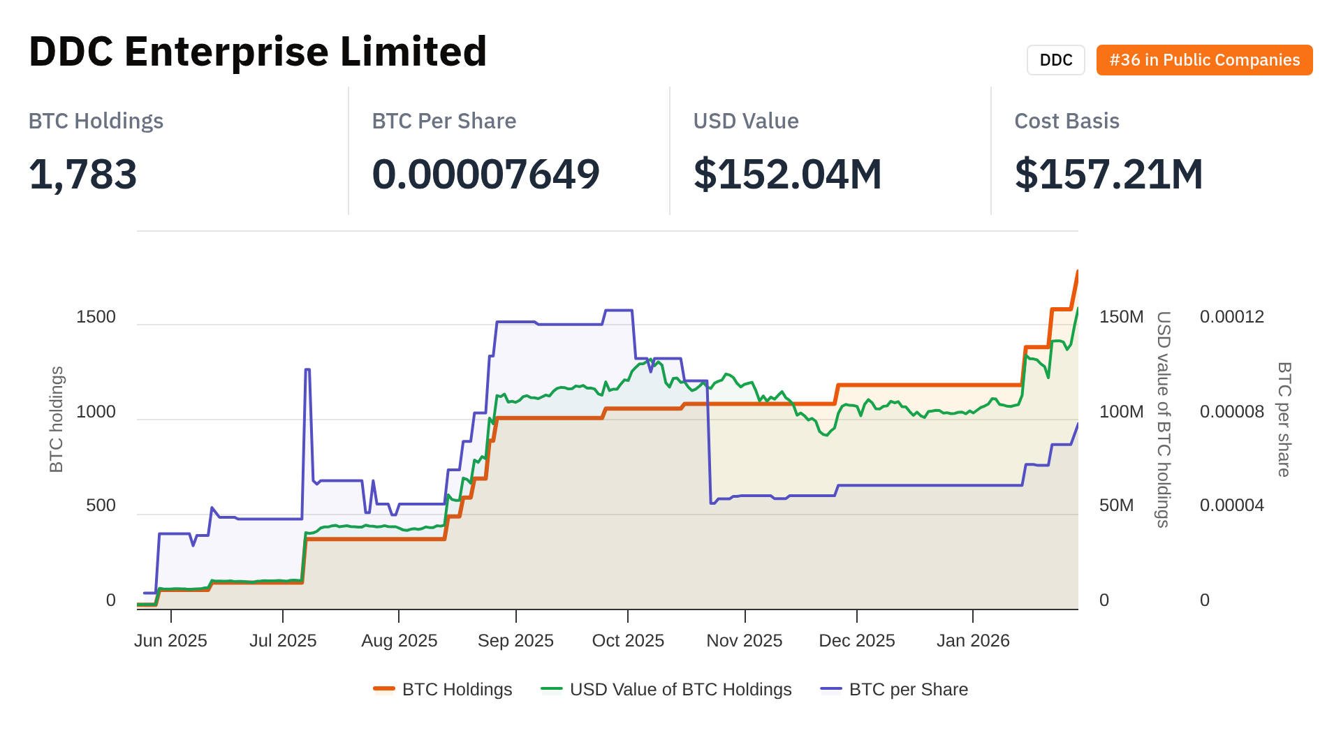
Task: Click the BTC Holdings 1,783 value
Action: pyautogui.click(x=83, y=174)
